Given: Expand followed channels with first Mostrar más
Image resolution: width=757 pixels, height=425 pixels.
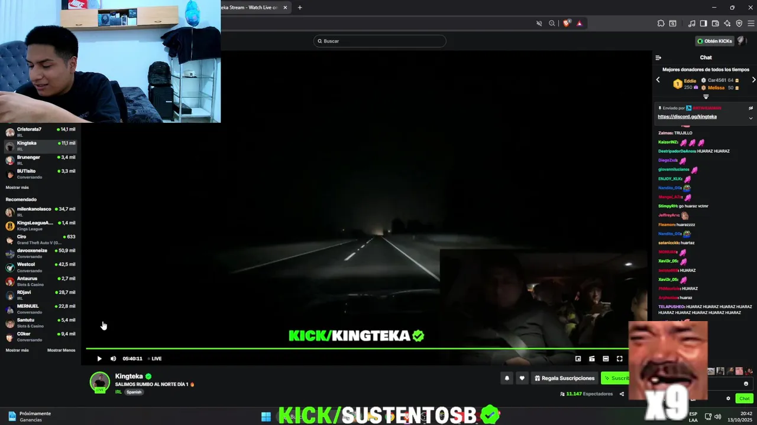Looking at the screenshot, I should click(17, 187).
